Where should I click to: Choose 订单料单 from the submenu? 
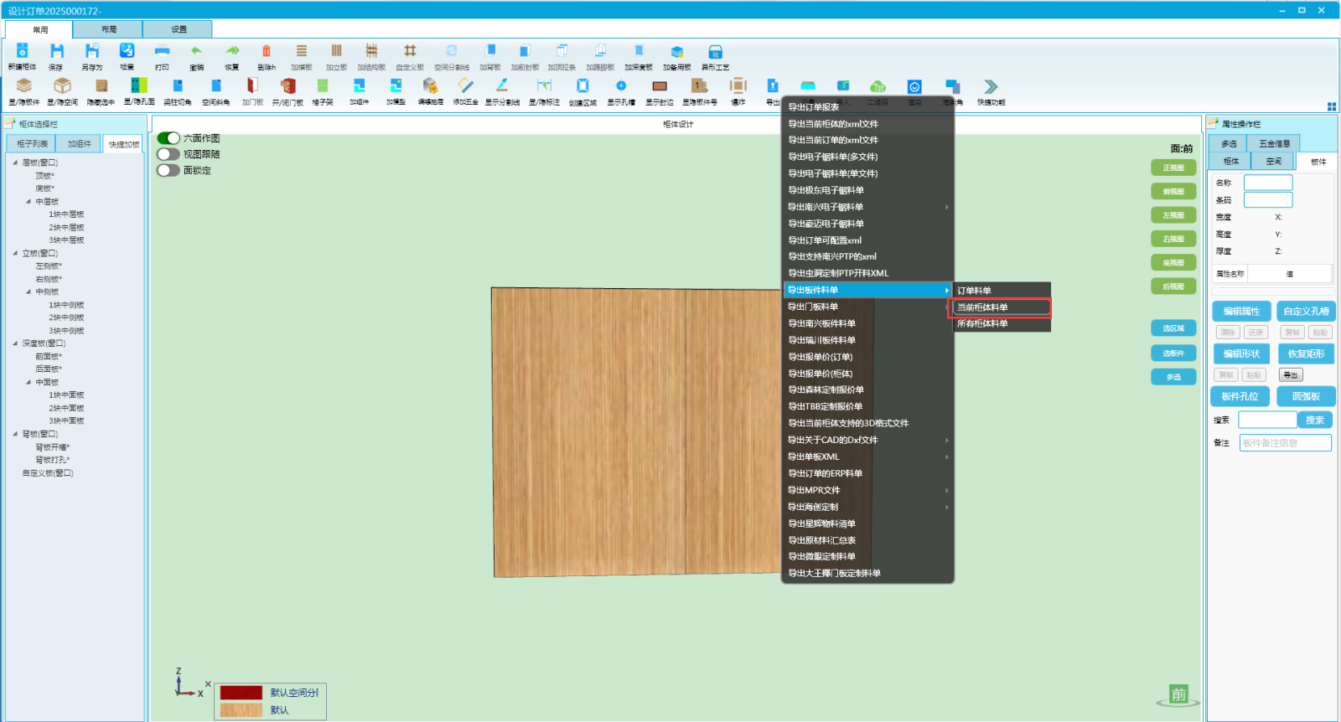tap(1000, 291)
